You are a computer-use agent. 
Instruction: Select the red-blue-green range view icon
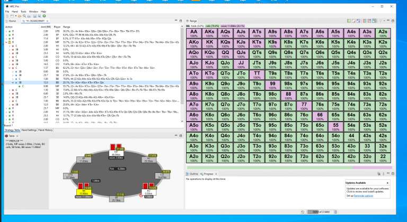[369, 21]
